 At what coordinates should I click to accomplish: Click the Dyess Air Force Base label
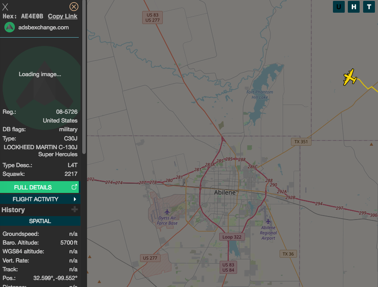tap(167, 220)
